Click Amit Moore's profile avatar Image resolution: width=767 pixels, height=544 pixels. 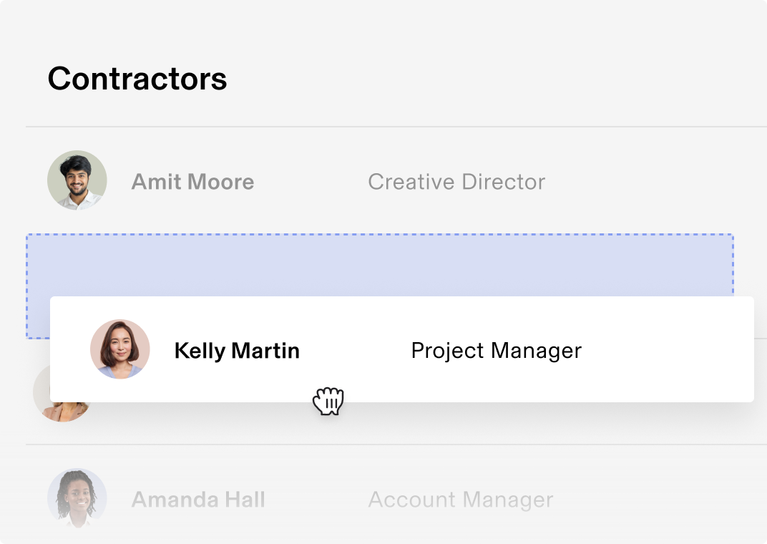click(77, 181)
